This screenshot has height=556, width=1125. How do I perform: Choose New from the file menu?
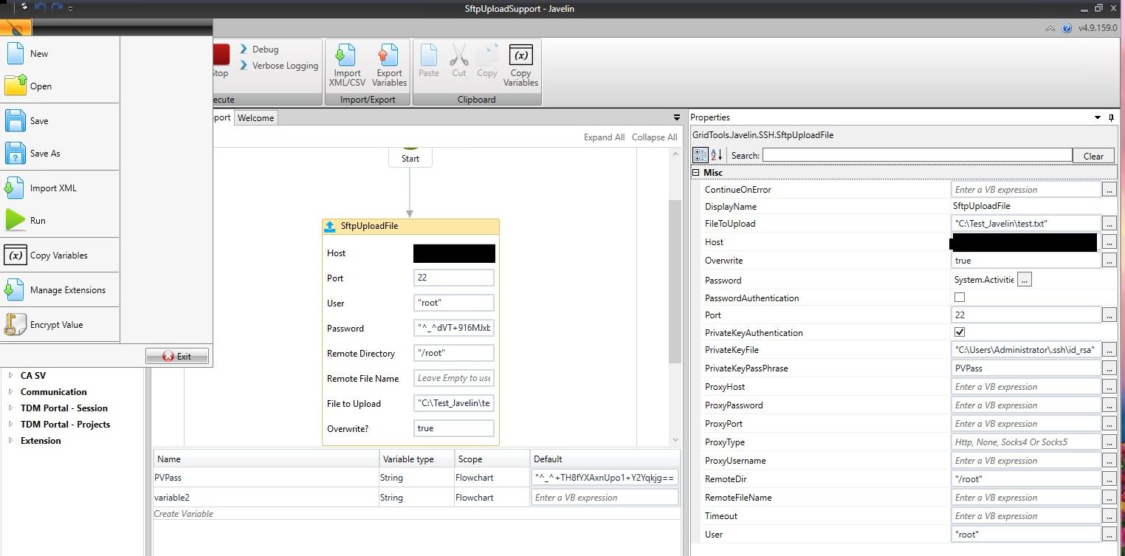point(39,54)
